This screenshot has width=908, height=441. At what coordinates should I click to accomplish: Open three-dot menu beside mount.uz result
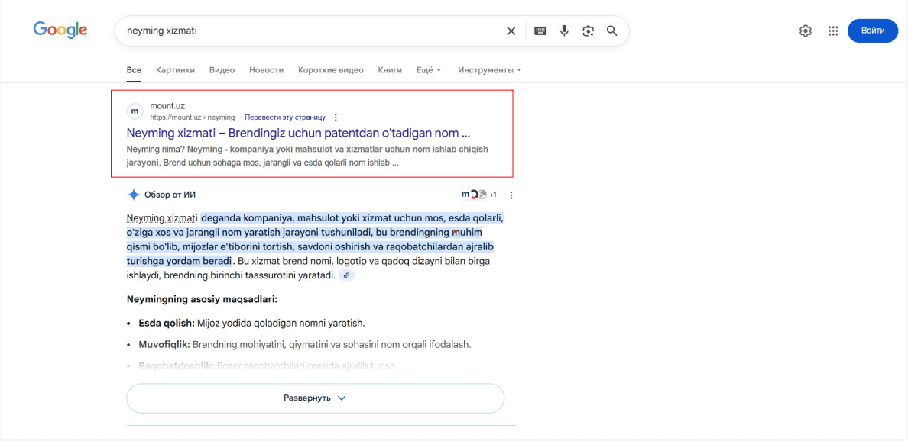click(x=336, y=117)
